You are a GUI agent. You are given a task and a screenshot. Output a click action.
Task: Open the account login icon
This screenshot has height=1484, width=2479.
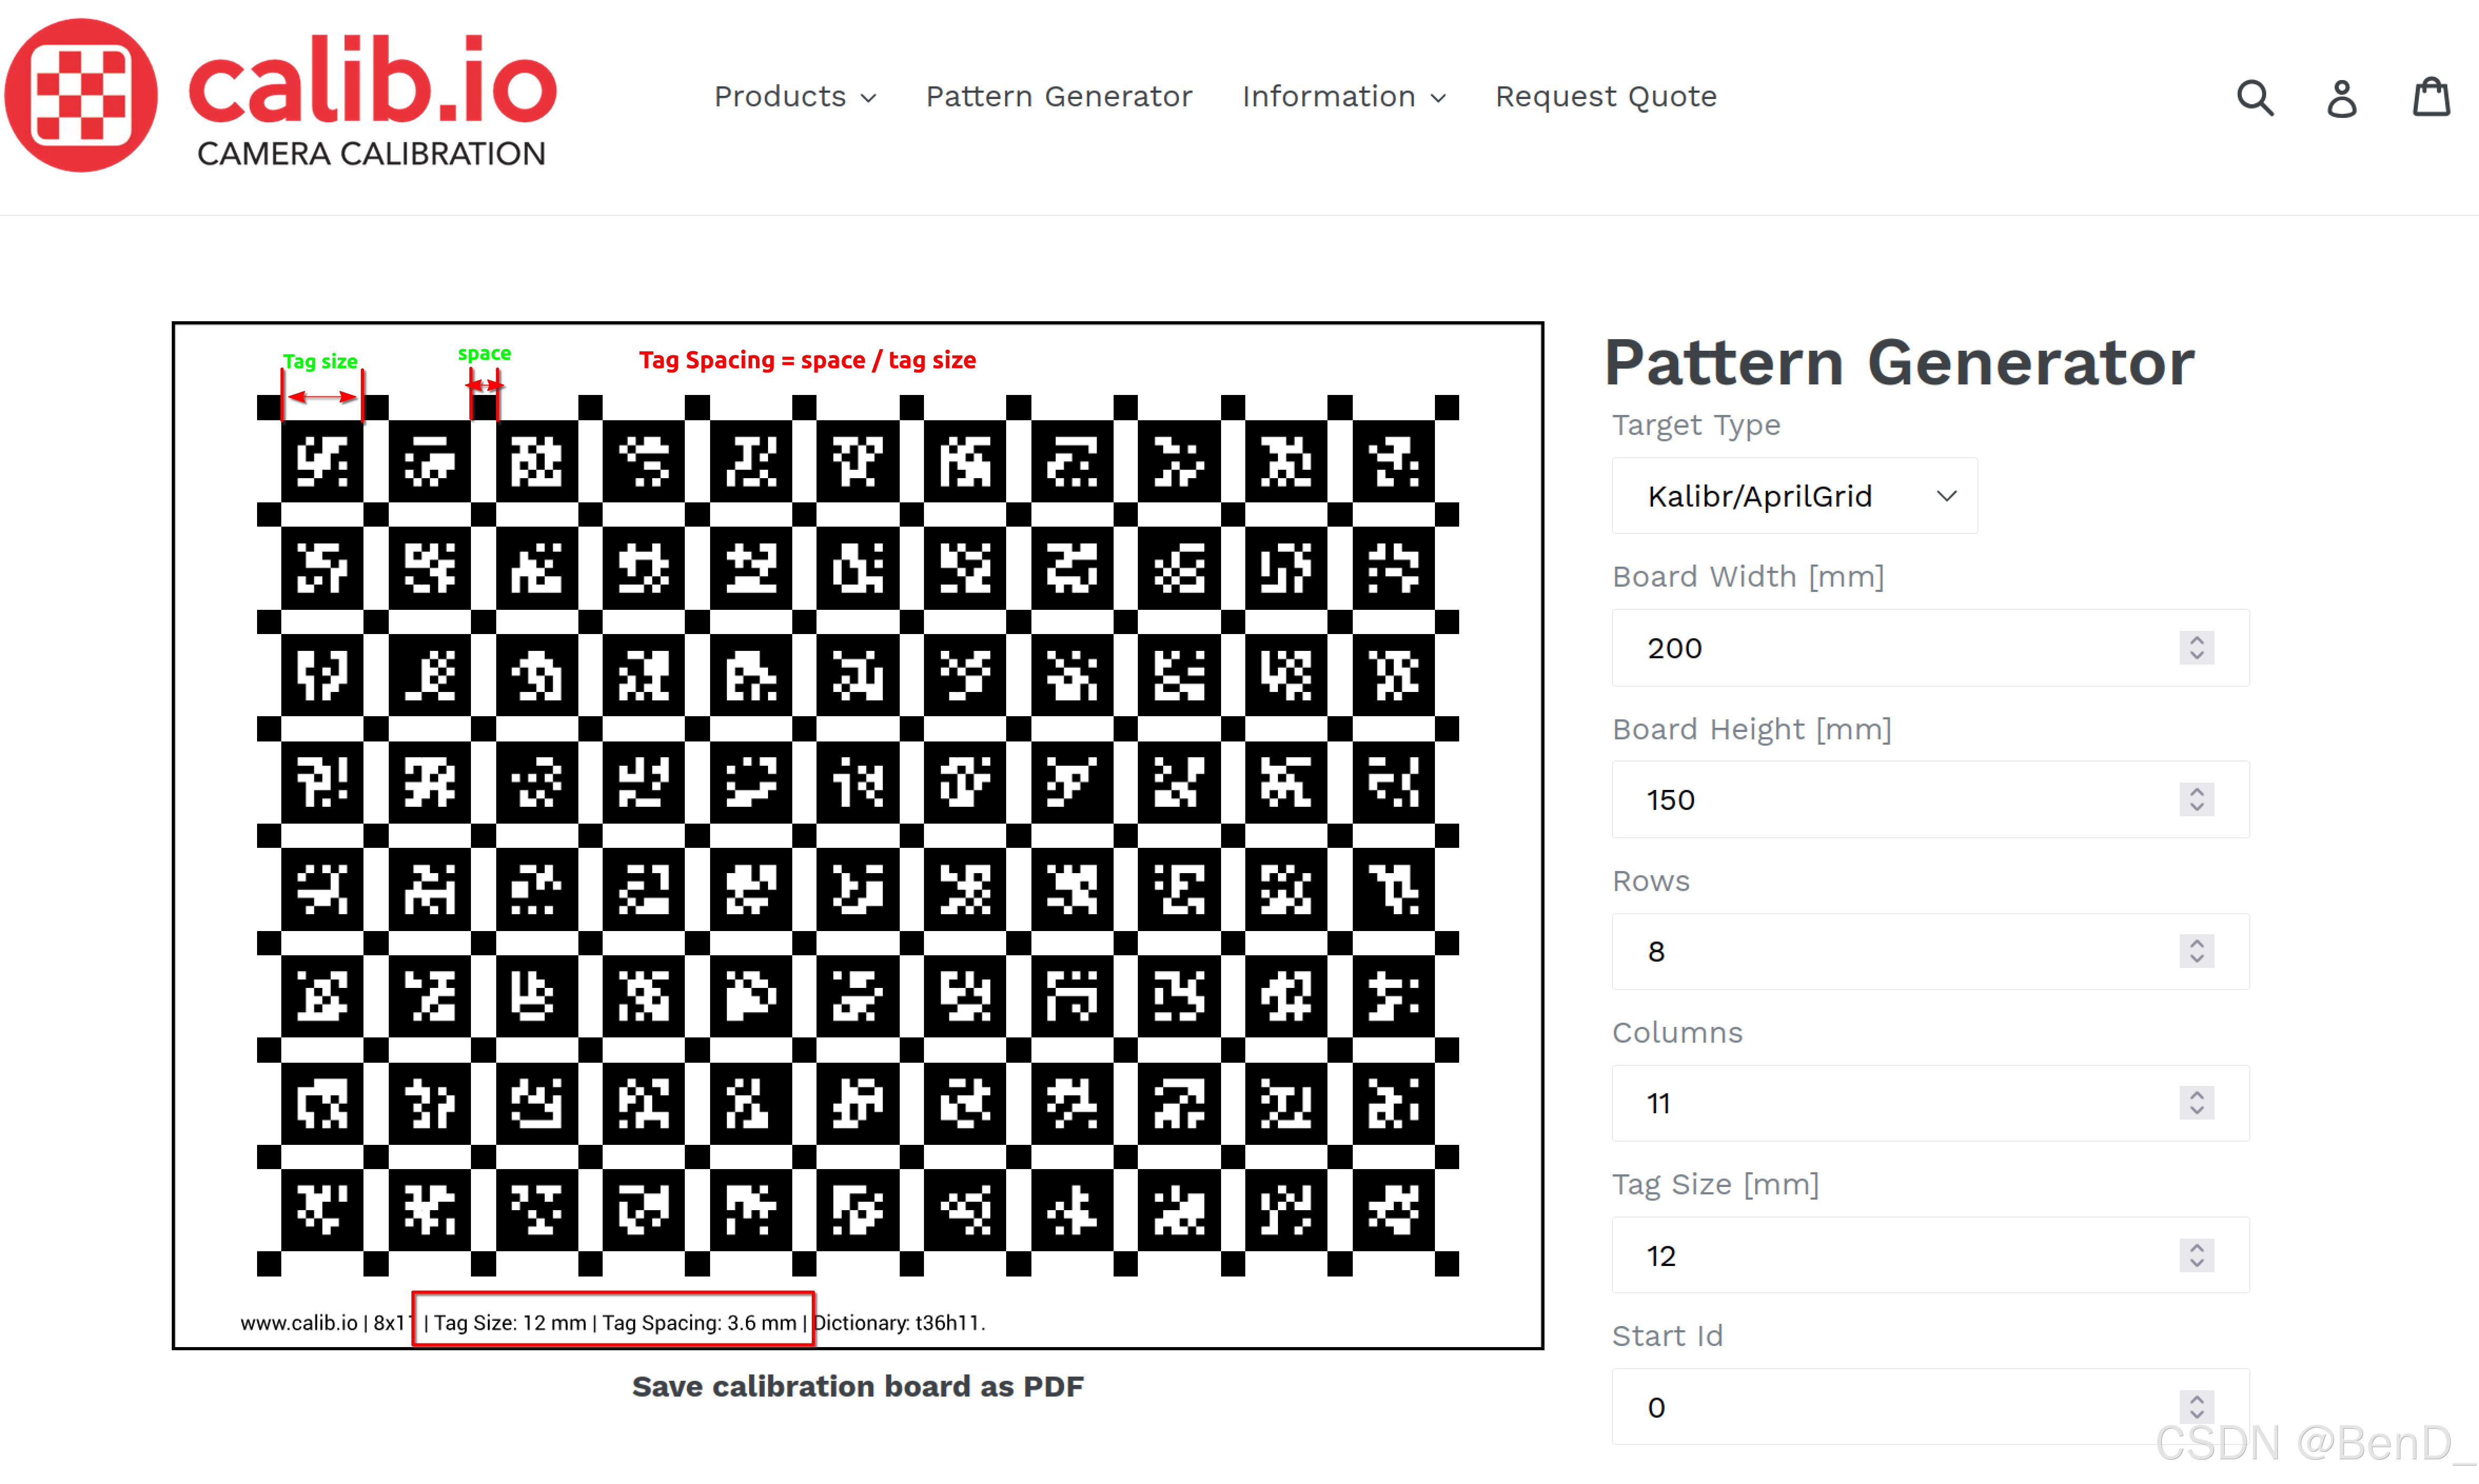(x=2342, y=98)
